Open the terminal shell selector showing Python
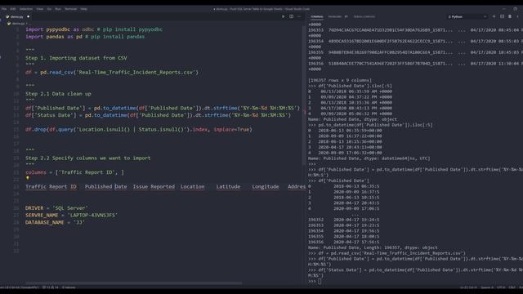Viewport: 523px width, 294px height. (467, 16)
